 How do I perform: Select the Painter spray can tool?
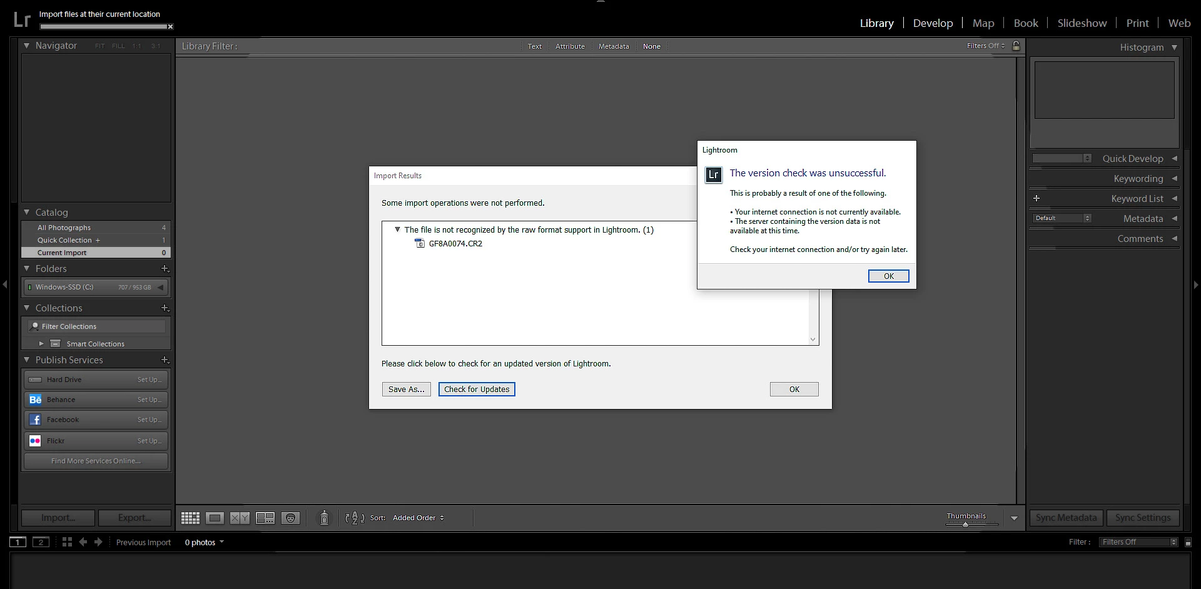coord(324,518)
